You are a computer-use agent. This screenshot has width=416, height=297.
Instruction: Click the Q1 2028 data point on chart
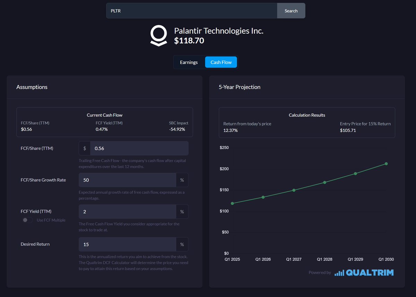pyautogui.click(x=325, y=182)
